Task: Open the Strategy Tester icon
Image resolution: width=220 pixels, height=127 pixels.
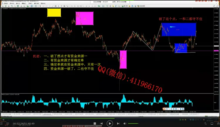Action: click(x=119, y=6)
